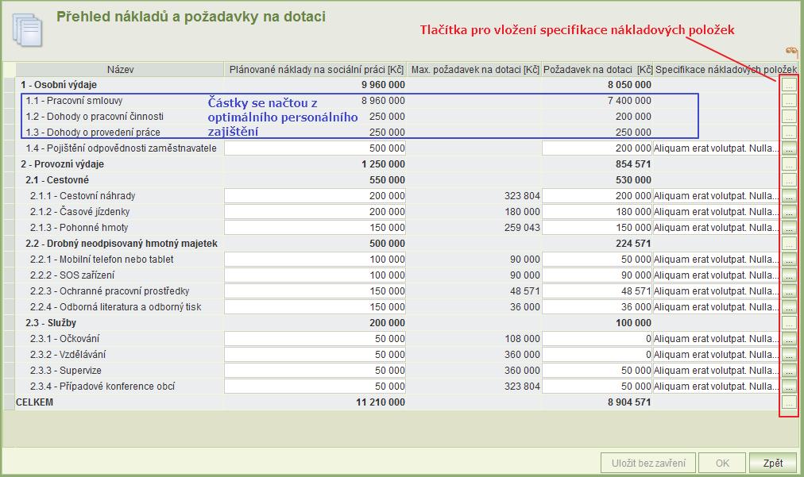Edit planned costs for 2.1.3 Pohonné hmoty

tap(315, 228)
